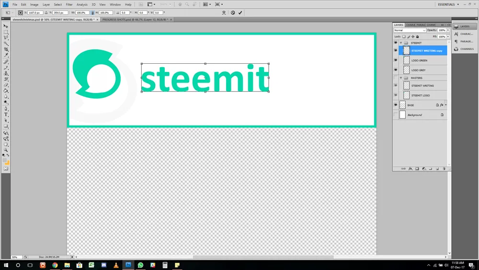Screen dimensions: 479x270
Task: Open the Analysis menu
Action: [82, 5]
